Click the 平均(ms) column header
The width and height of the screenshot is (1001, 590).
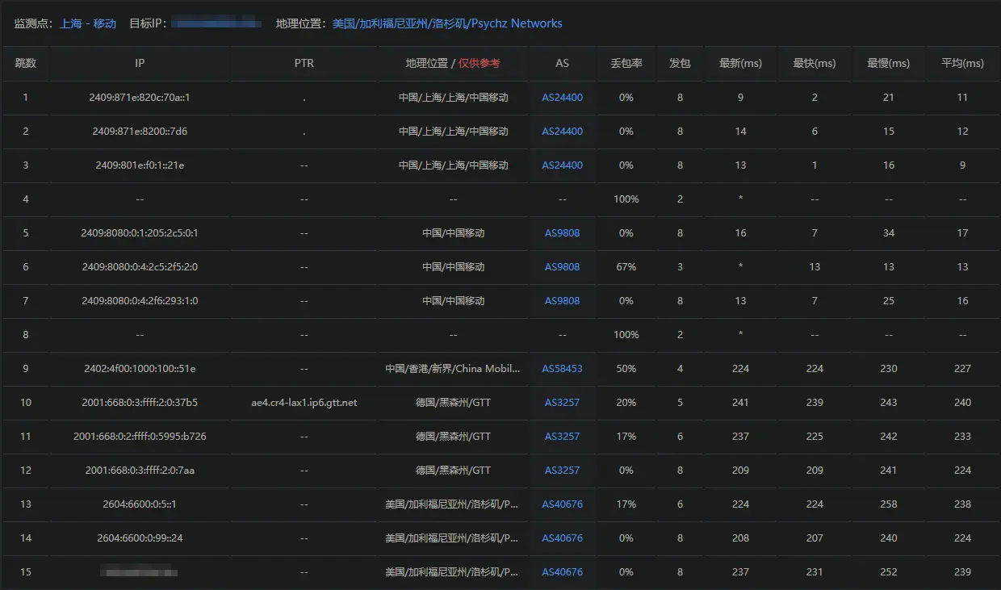(962, 63)
